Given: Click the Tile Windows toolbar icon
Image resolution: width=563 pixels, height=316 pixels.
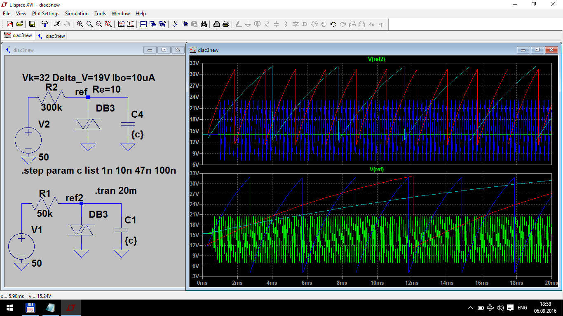Looking at the screenshot, I should pyautogui.click(x=143, y=24).
